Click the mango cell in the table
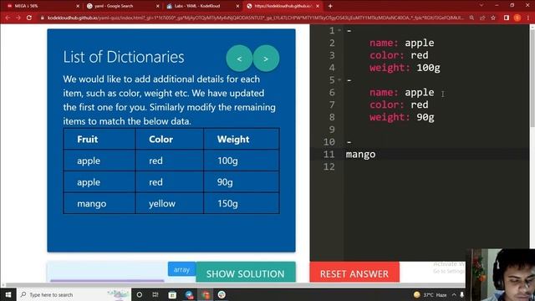Viewport: 535px width, 301px height. pos(99,203)
